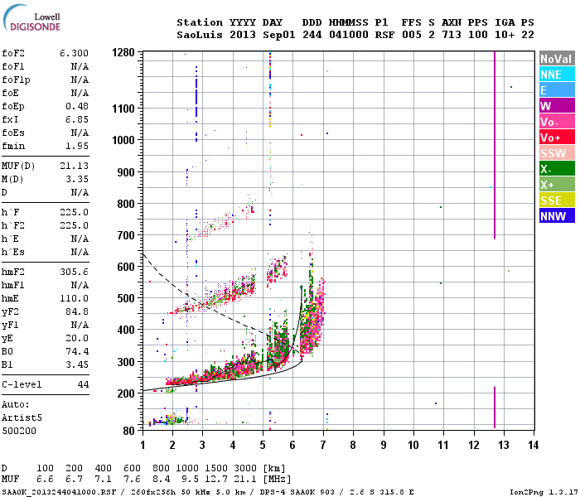
Task: Click the SaoLuis station name
Action: 200,35
